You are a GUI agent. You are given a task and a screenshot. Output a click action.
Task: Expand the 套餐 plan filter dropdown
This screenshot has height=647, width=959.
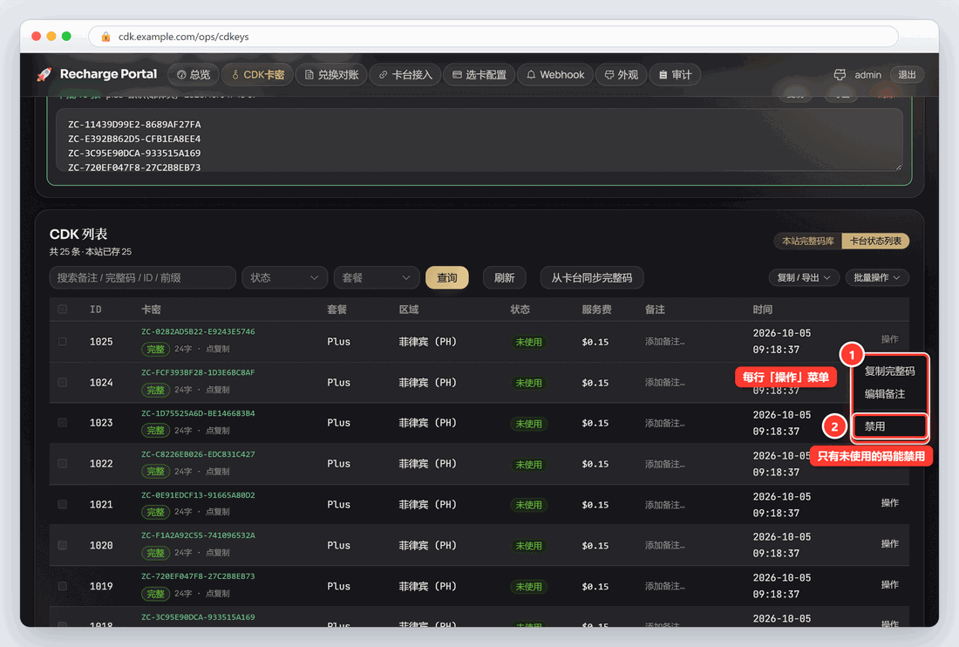376,277
